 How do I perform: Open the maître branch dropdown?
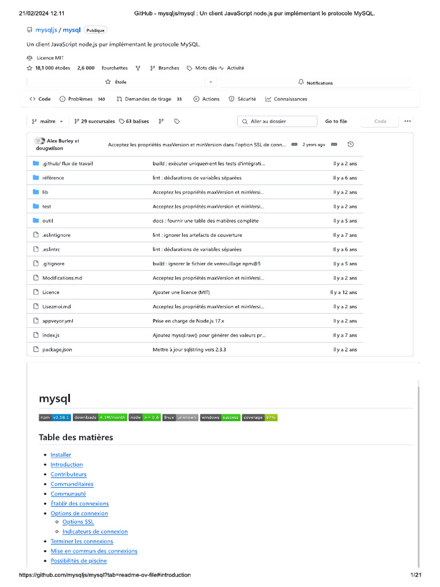(x=48, y=122)
